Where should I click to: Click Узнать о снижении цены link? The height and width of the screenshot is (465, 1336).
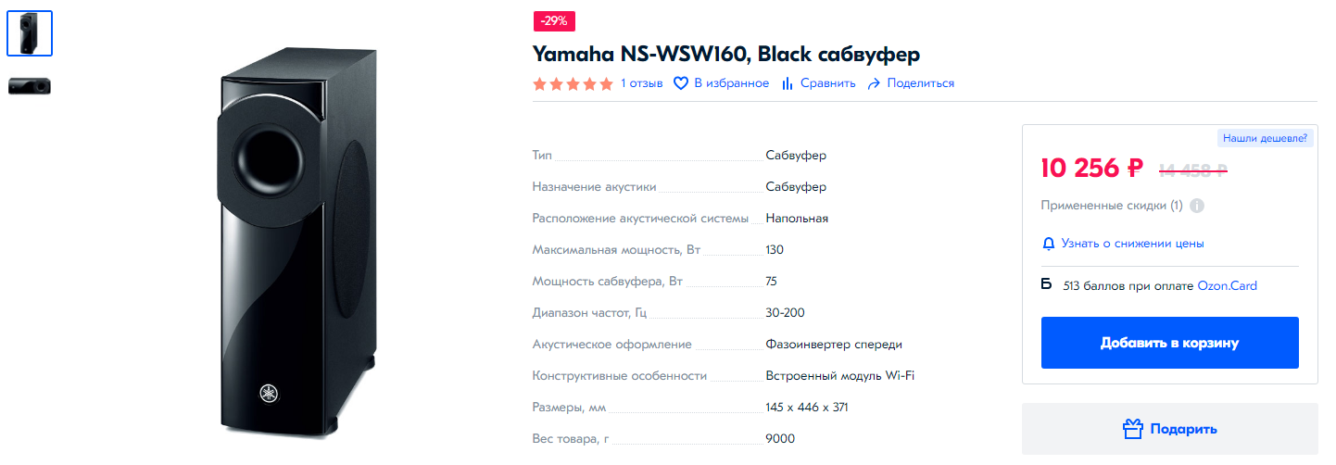click(1132, 244)
